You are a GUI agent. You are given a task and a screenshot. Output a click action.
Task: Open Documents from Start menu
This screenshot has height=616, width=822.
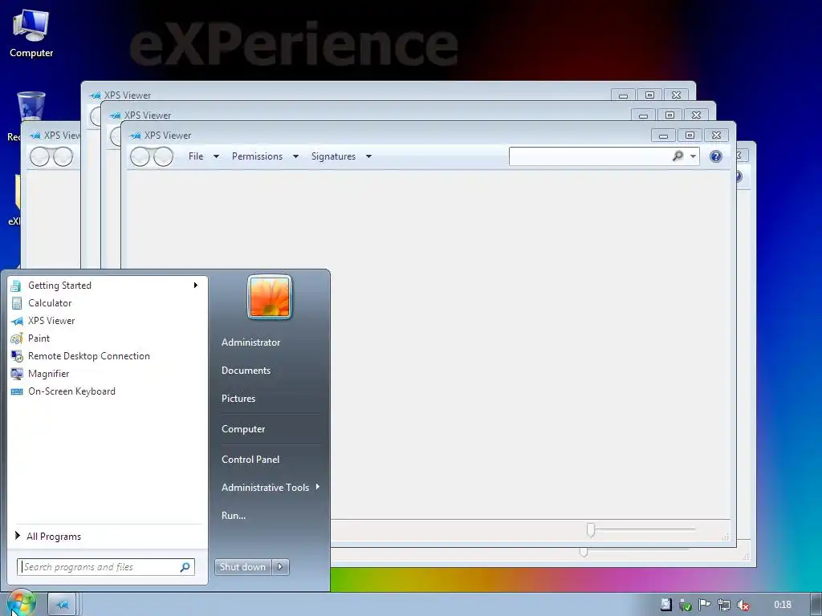(246, 371)
